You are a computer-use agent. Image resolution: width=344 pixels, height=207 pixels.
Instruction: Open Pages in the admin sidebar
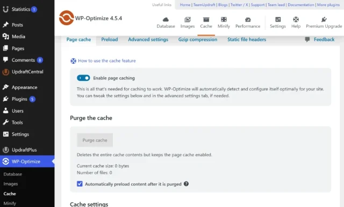[18, 48]
